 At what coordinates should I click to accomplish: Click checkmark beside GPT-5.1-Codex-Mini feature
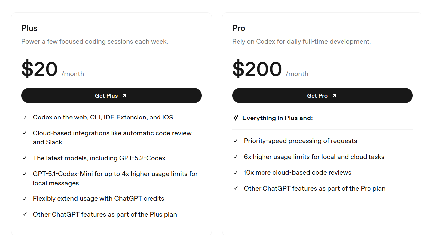pos(25,174)
